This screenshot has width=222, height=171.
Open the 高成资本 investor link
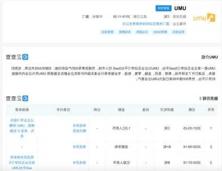point(79,163)
